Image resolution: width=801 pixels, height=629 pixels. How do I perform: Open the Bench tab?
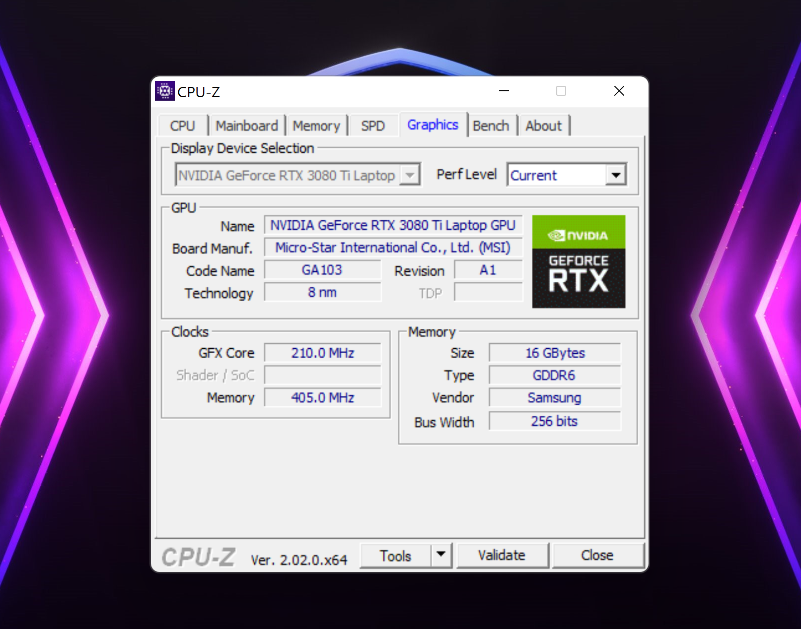tap(491, 126)
